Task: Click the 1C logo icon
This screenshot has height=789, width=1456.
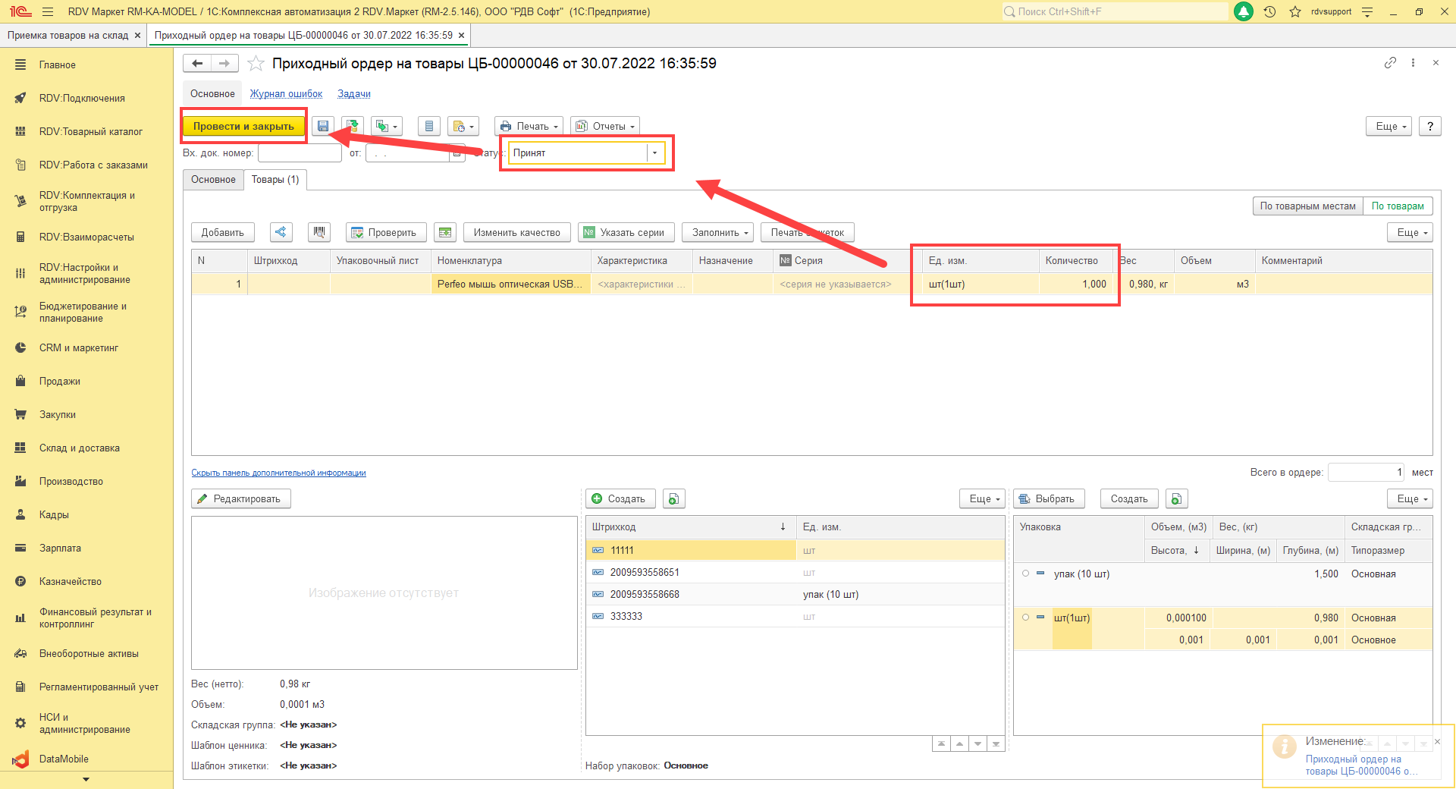Action: click(x=20, y=11)
